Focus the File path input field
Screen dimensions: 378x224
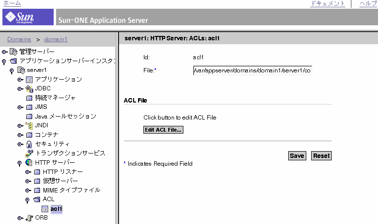pyautogui.click(x=252, y=70)
